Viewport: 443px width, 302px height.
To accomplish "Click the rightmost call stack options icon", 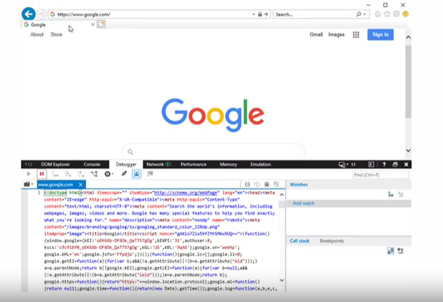I will coord(400,250).
